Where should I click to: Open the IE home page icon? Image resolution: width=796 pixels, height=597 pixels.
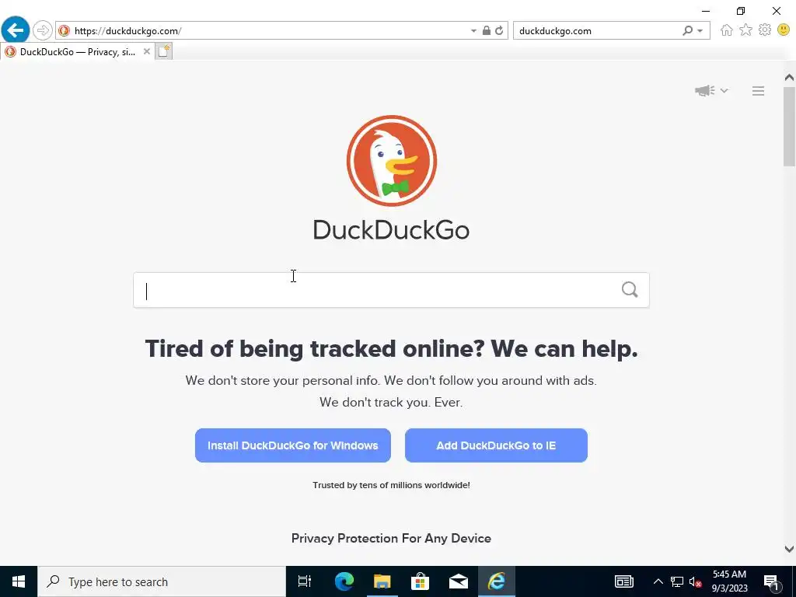(x=727, y=30)
